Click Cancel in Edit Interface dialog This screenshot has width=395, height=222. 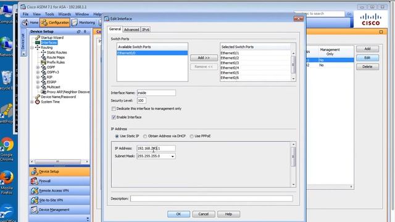tap(204, 214)
